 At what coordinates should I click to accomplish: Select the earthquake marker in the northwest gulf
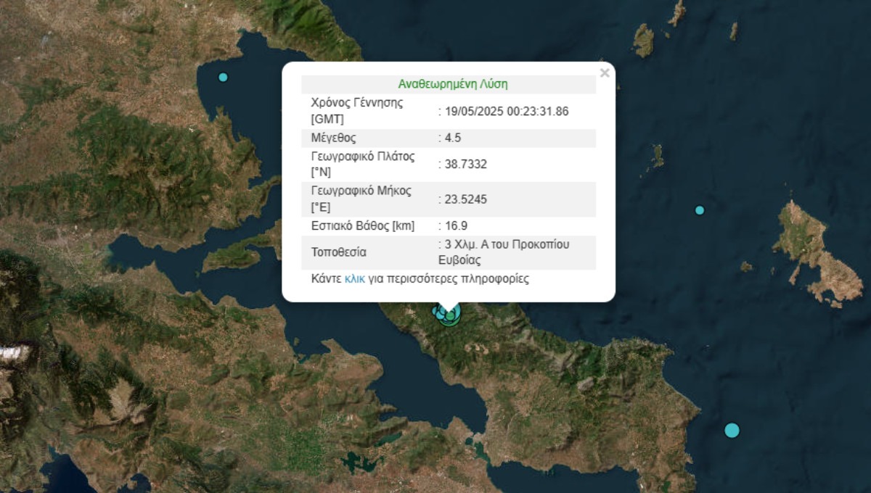click(x=223, y=77)
